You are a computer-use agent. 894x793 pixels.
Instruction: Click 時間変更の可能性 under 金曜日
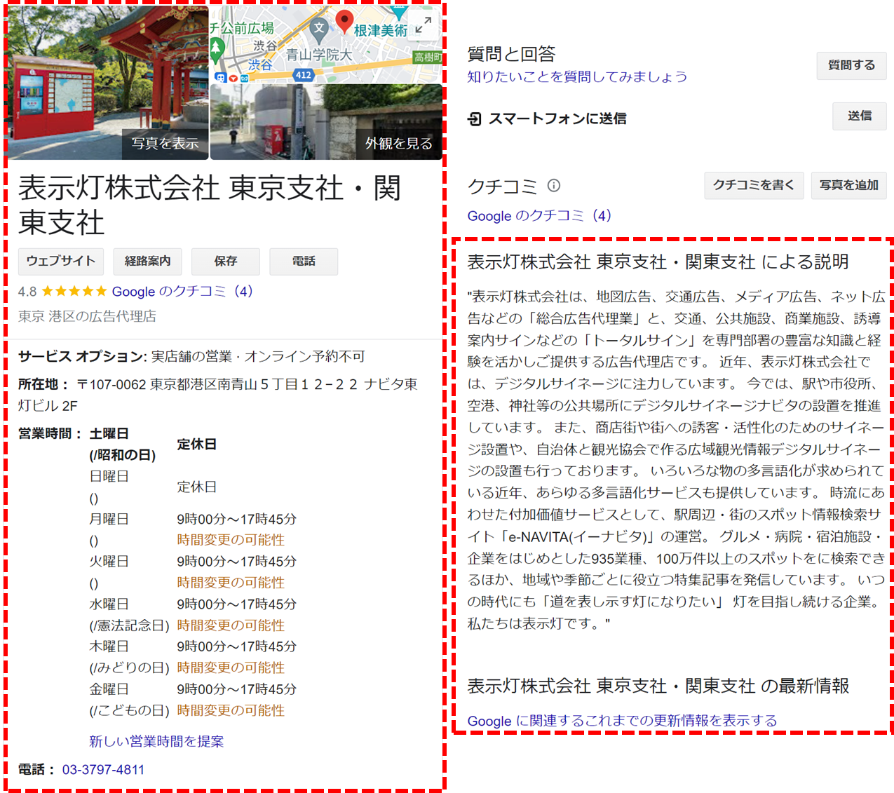point(231,710)
